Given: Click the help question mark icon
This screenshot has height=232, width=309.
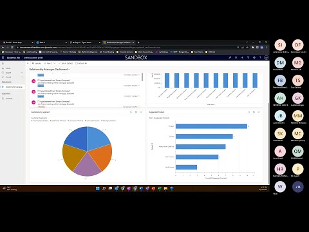Looking at the screenshot, I should point(260,57).
